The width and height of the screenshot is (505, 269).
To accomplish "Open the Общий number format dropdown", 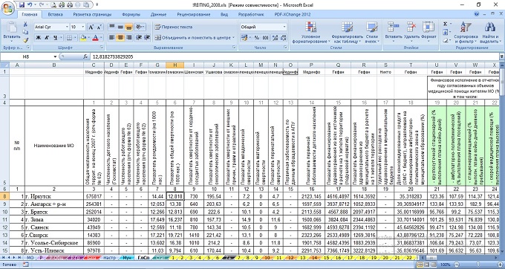I will (x=284, y=27).
